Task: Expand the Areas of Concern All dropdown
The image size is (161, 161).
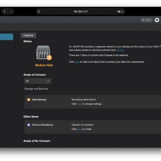Action: 38,81
